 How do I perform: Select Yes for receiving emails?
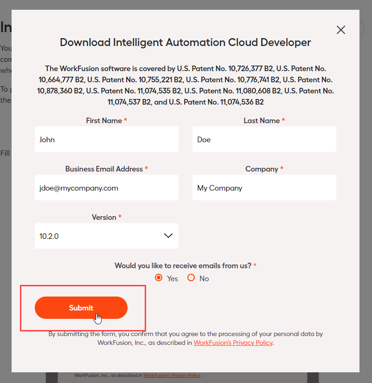pos(159,278)
